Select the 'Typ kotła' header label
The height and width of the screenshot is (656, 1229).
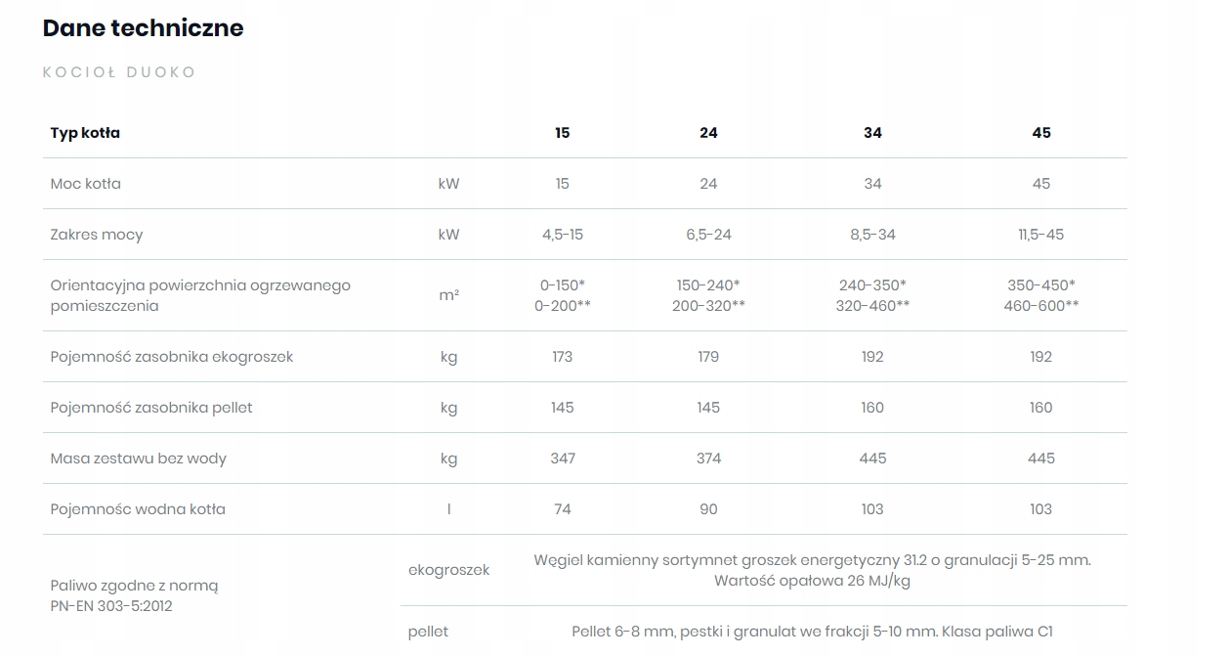85,133
